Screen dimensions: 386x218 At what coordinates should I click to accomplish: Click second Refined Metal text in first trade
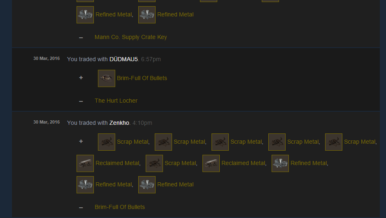[175, 14]
